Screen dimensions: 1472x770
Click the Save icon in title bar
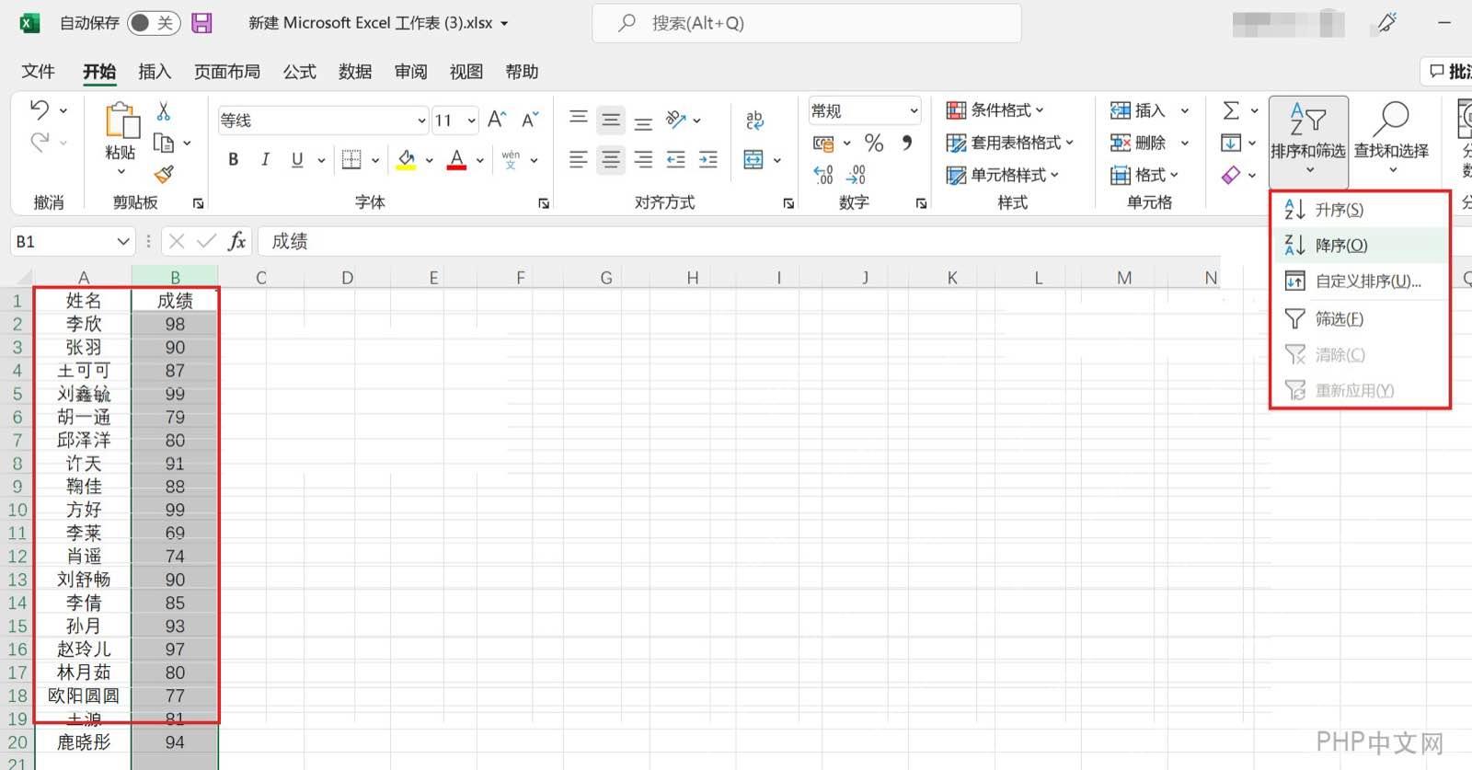tap(201, 23)
